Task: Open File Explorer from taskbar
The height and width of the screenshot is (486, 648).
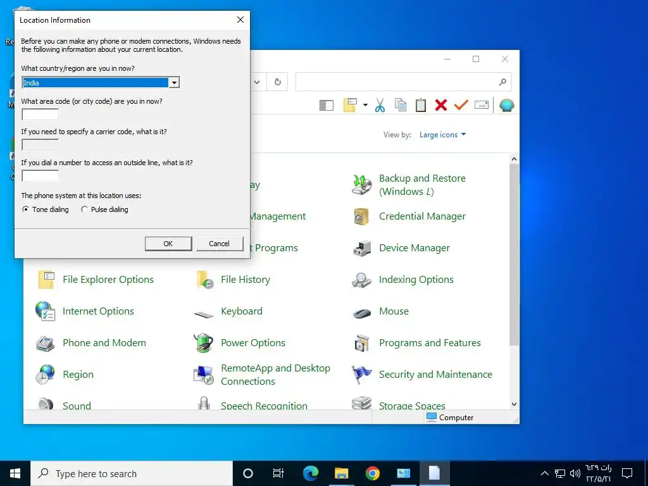Action: click(x=341, y=473)
